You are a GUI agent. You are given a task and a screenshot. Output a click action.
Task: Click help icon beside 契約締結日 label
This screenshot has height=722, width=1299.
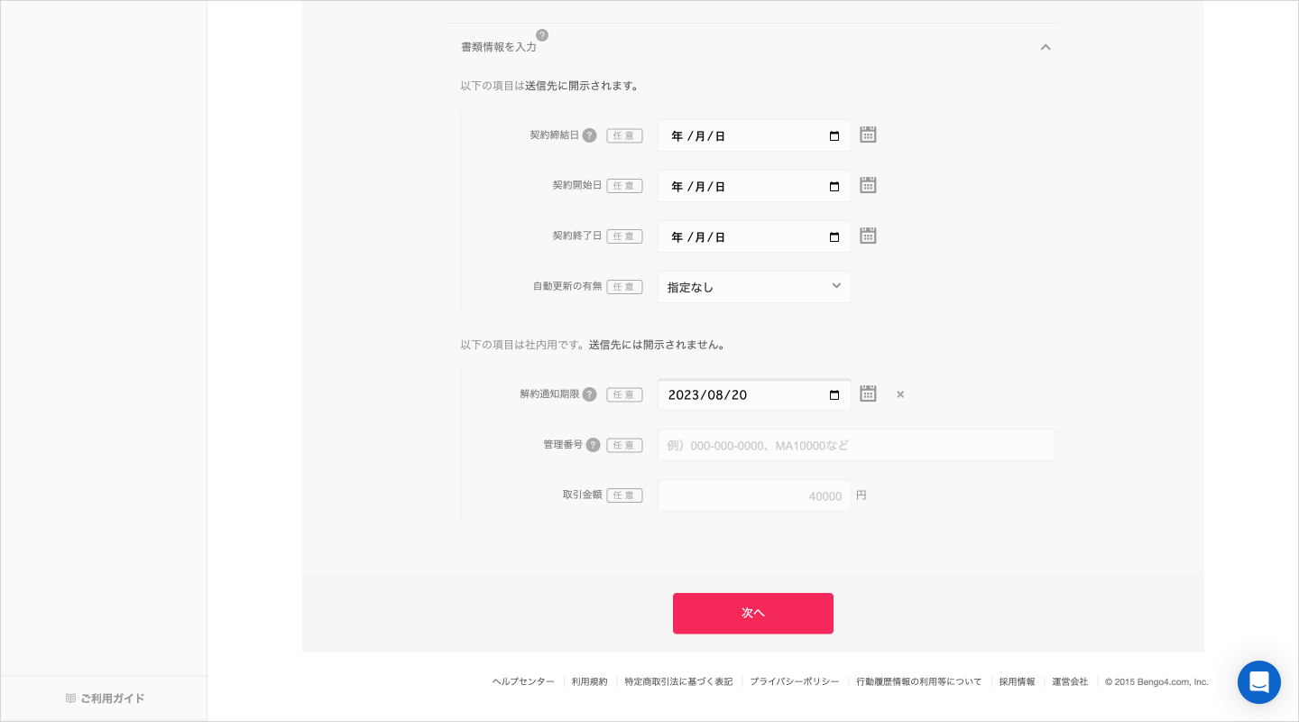pyautogui.click(x=589, y=135)
